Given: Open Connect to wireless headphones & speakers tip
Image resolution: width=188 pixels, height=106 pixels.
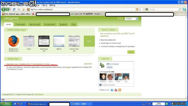Looking at the screenshot, I should tap(117, 47).
